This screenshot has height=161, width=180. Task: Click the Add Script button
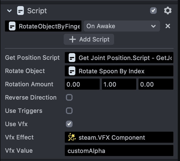(89, 40)
